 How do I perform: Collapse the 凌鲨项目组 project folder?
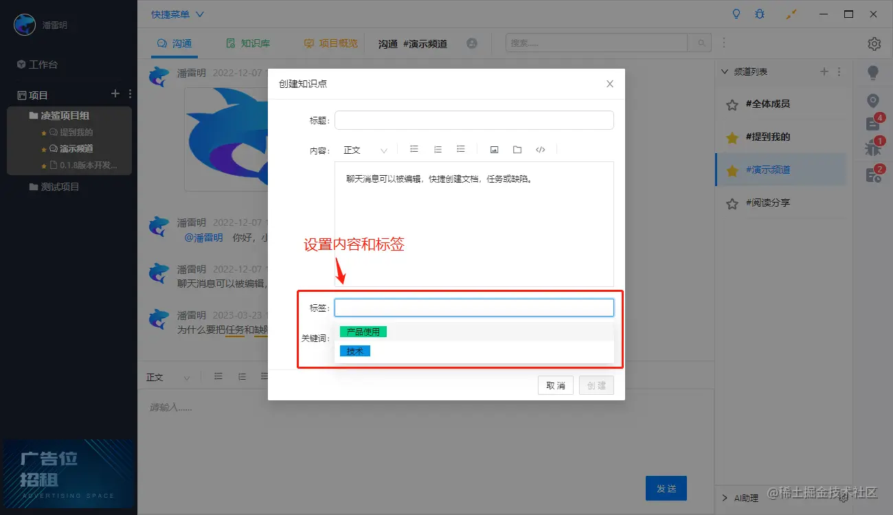(59, 115)
